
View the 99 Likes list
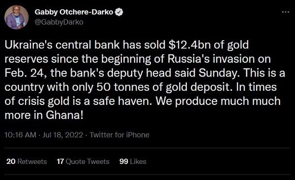coord(133,161)
